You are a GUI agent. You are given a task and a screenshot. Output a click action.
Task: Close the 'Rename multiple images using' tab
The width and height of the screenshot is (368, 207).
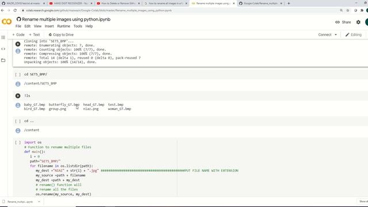[x=233, y=3]
